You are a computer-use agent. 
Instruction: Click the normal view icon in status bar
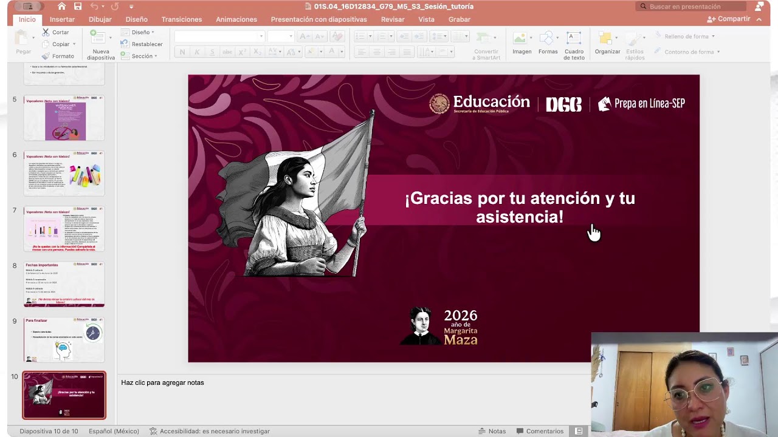coord(579,431)
